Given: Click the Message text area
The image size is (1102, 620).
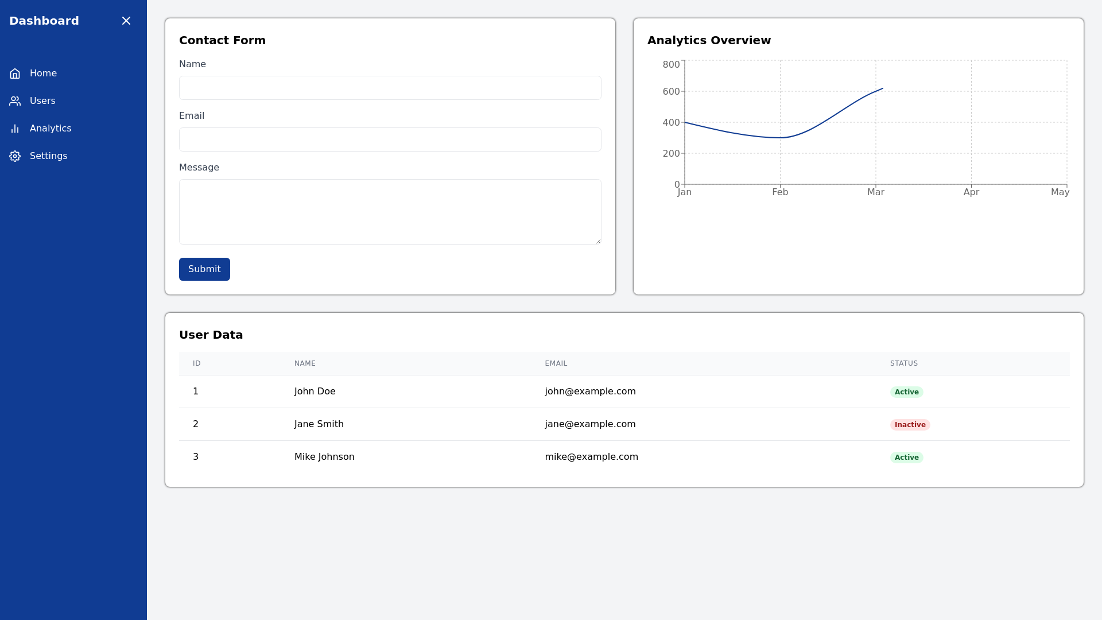Looking at the screenshot, I should point(390,211).
